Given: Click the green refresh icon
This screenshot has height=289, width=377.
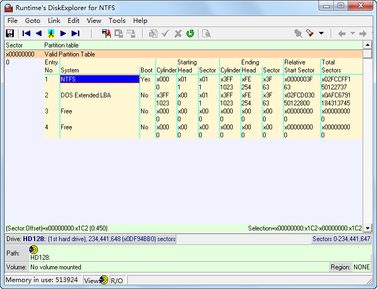Looking at the screenshot, I should (x=190, y=34).
